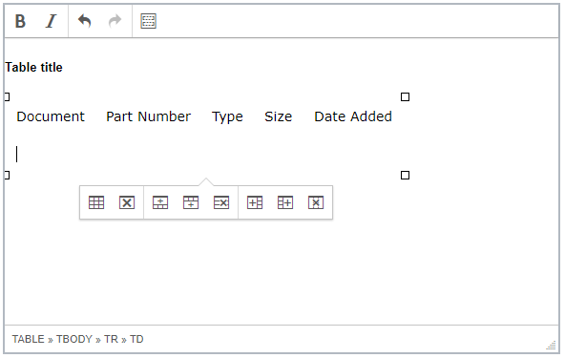Viewport: 565px width, 358px height.
Task: Select TD in the element path
Action: (136, 339)
